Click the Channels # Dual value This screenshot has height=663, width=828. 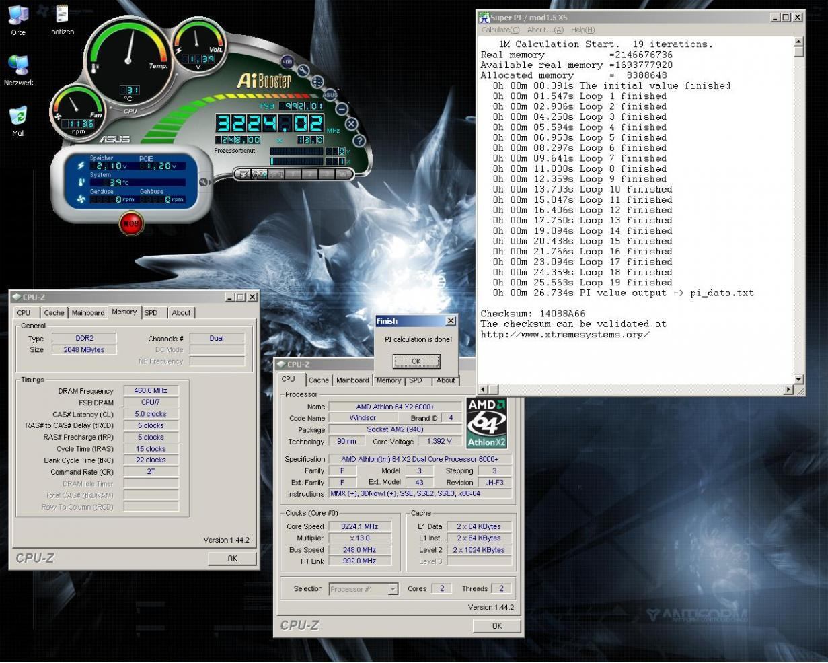[217, 338]
